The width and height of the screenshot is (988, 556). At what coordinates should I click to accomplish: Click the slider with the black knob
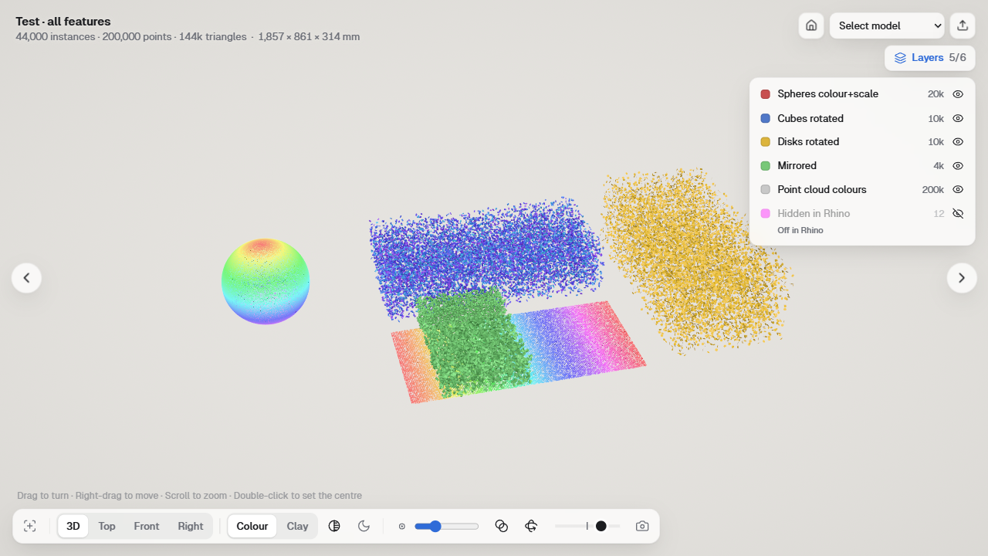tap(587, 526)
